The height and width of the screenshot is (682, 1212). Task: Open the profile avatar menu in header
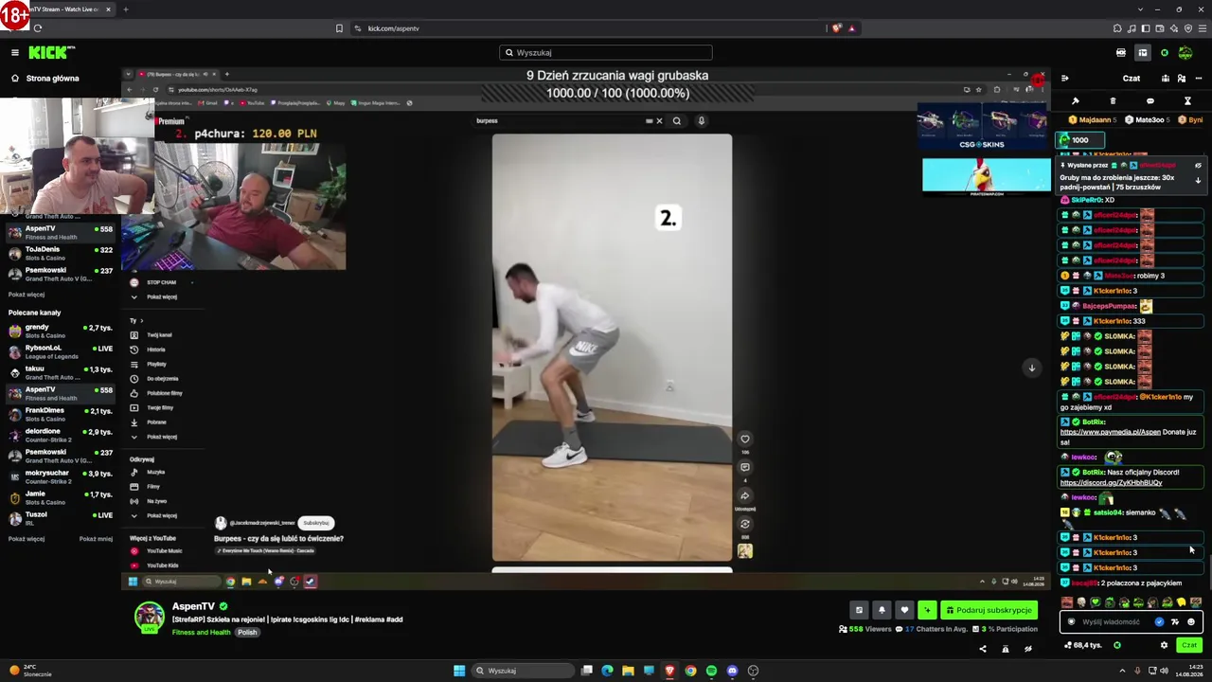coord(1185,53)
